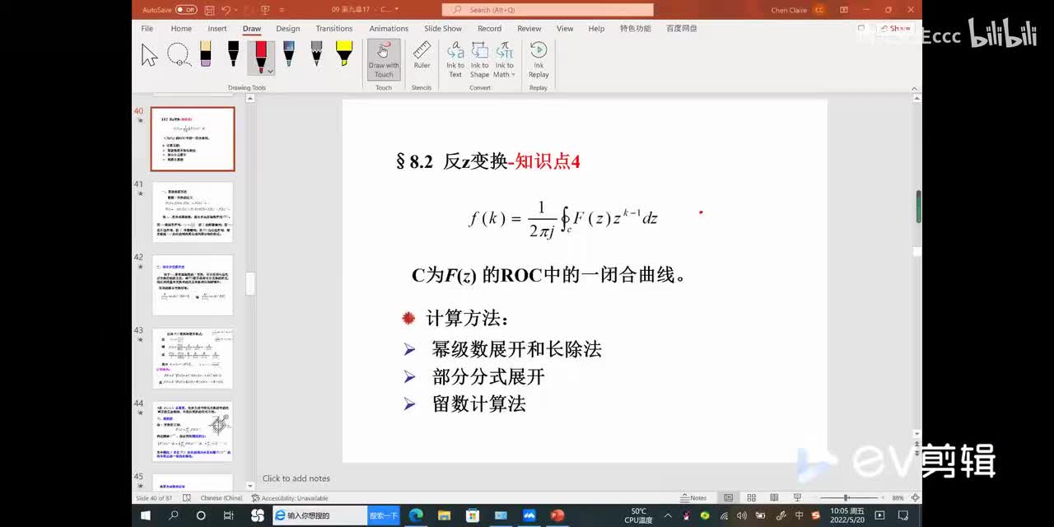
Task: Pick the Eraser tool
Action: point(205,55)
